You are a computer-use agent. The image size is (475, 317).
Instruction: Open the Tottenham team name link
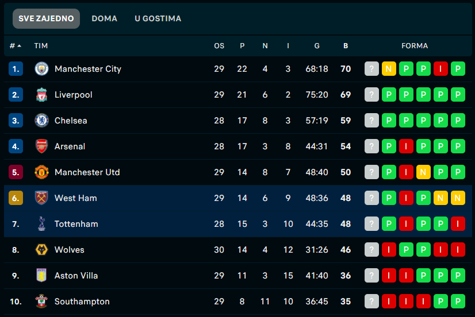(76, 224)
